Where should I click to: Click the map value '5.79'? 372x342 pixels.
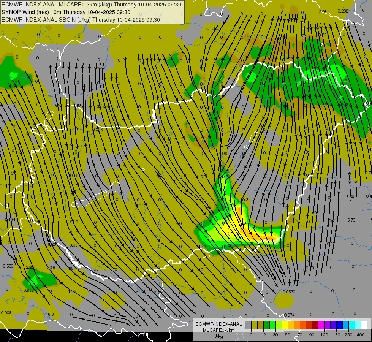click(351, 220)
